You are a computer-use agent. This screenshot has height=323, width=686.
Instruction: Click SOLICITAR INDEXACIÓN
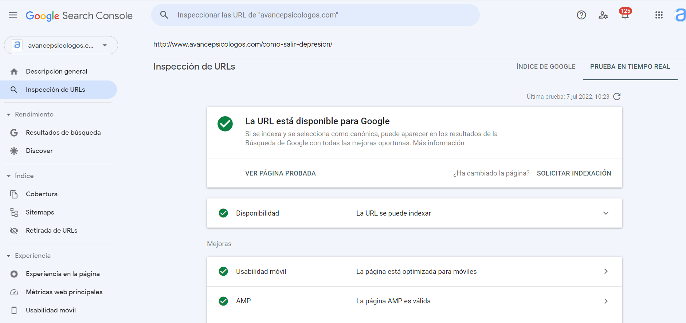pyautogui.click(x=574, y=173)
